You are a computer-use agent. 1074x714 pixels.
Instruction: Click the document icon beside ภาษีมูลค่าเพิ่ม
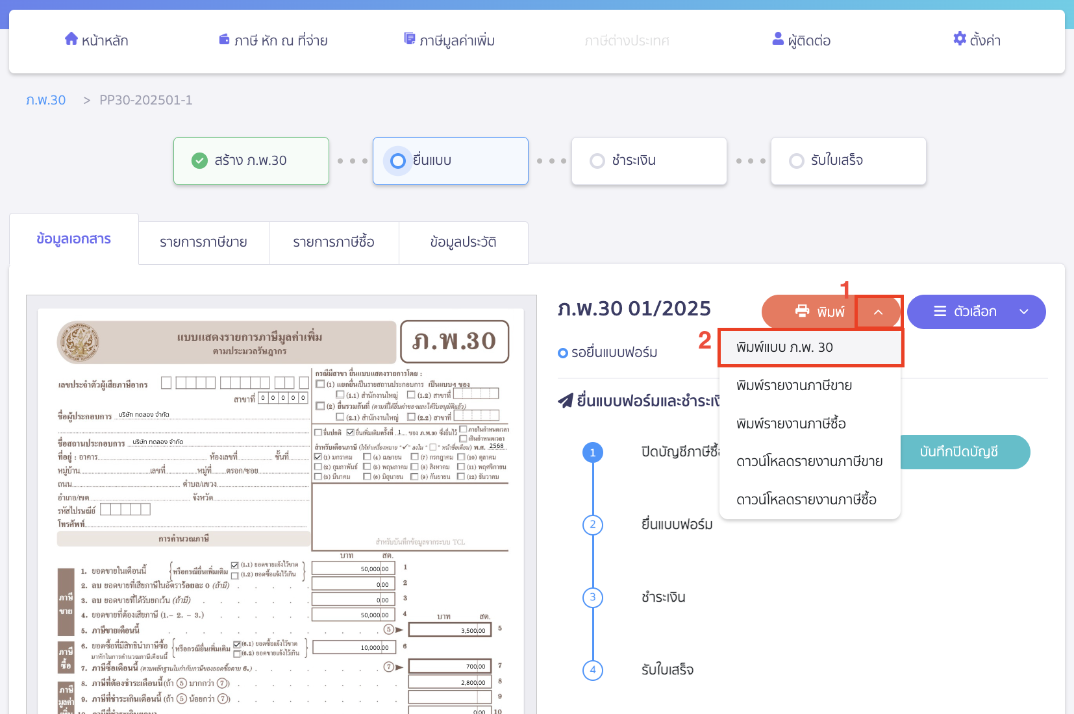[x=409, y=38]
